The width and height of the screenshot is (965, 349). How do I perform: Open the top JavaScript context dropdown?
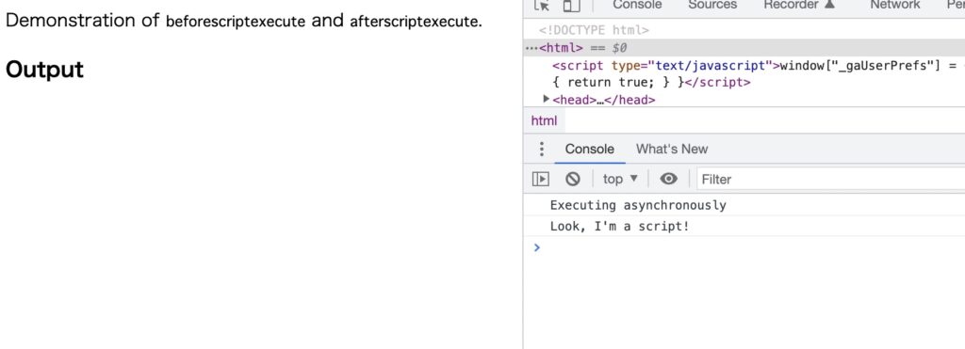tap(620, 179)
